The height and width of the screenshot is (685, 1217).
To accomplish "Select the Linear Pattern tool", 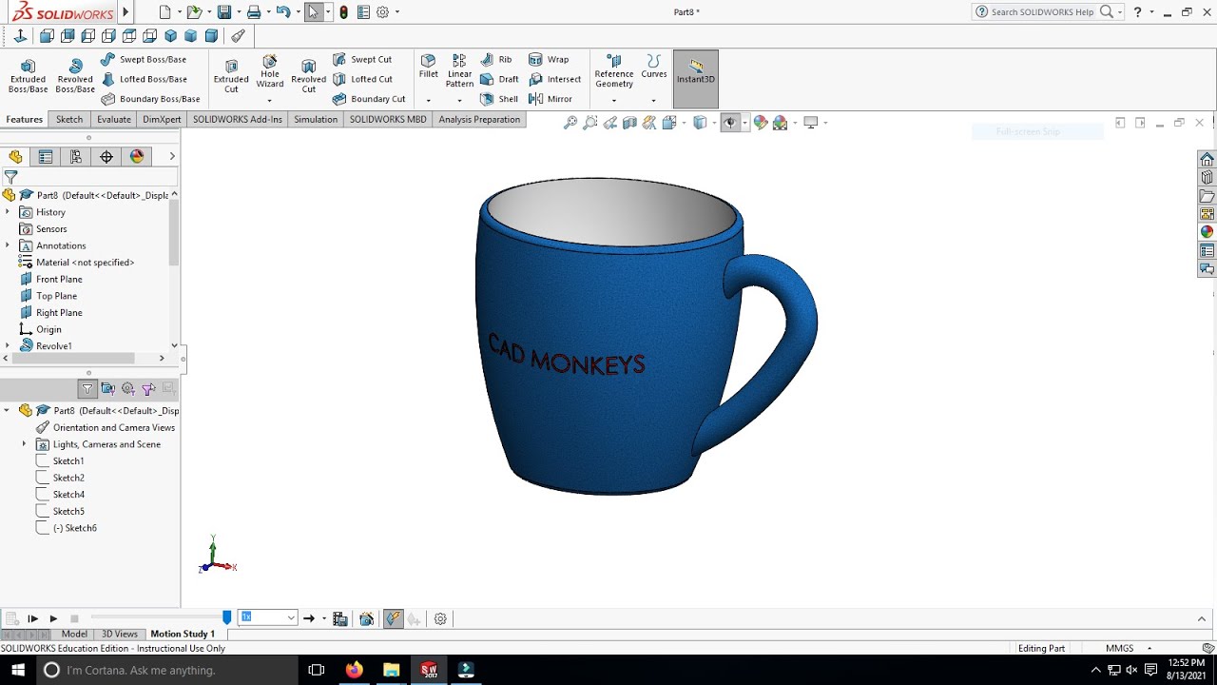I will (459, 71).
